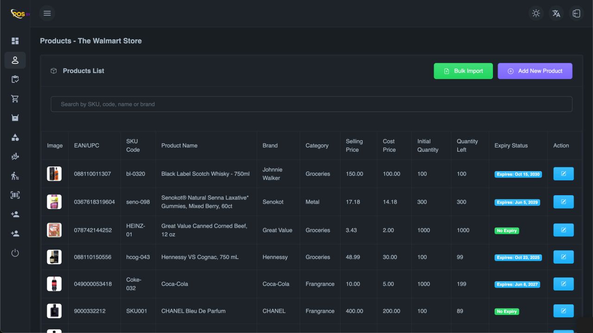Click the 'Expires: Jun 5, 2029' badge
Image resolution: width=593 pixels, height=333 pixels.
point(517,202)
